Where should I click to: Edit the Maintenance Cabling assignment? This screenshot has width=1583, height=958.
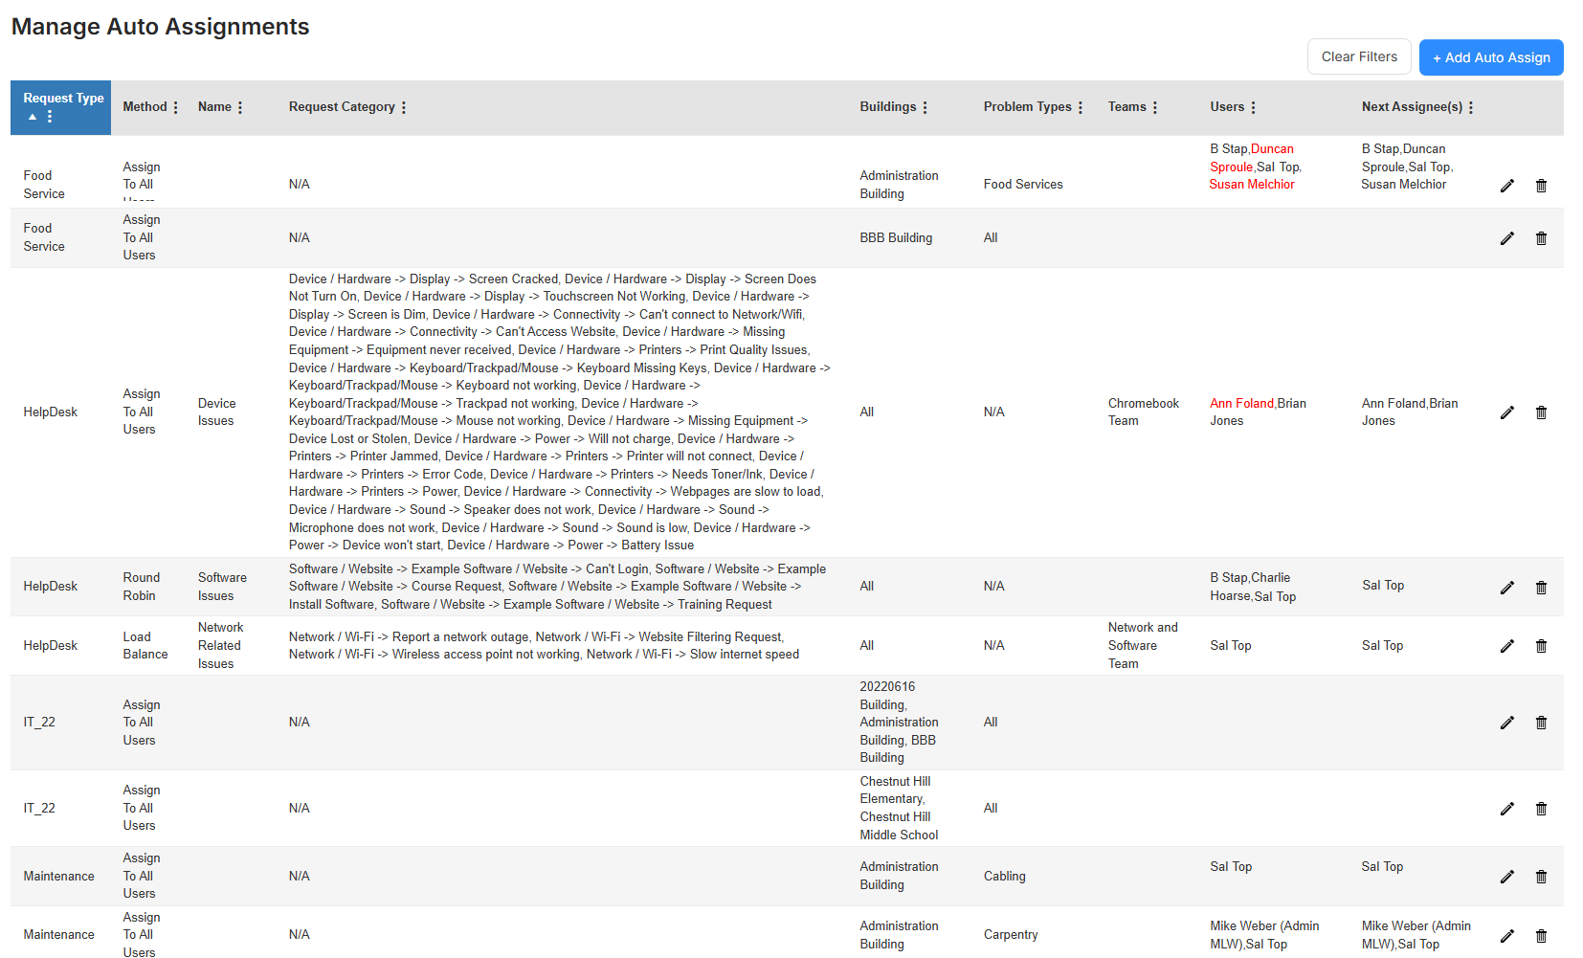pos(1507,876)
